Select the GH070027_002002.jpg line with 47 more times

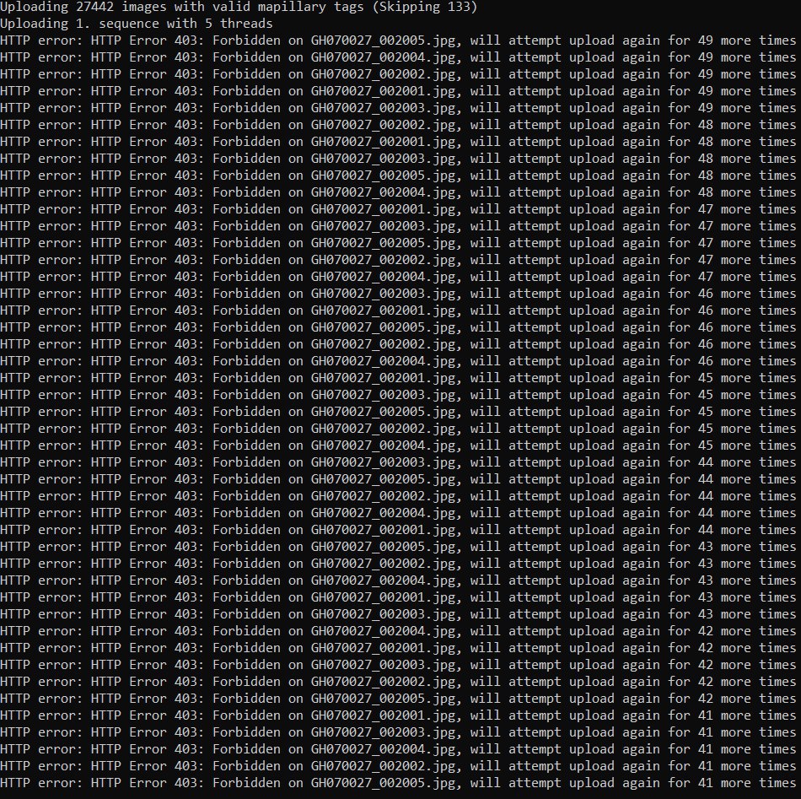(x=398, y=260)
